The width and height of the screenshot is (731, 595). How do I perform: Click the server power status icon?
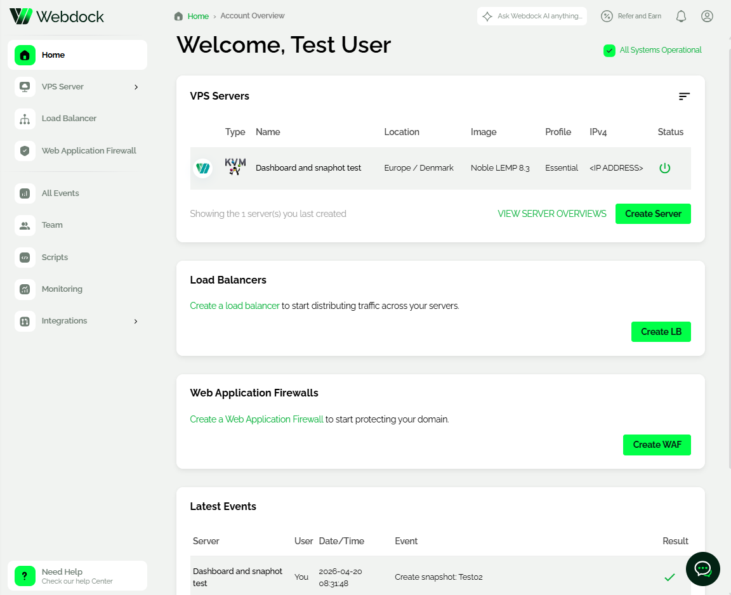[664, 168]
